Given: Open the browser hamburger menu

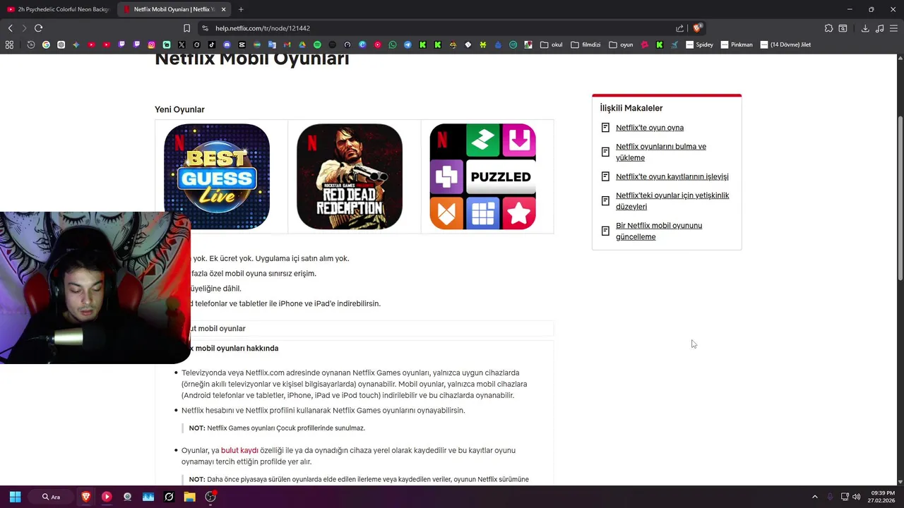Looking at the screenshot, I should [x=894, y=28].
